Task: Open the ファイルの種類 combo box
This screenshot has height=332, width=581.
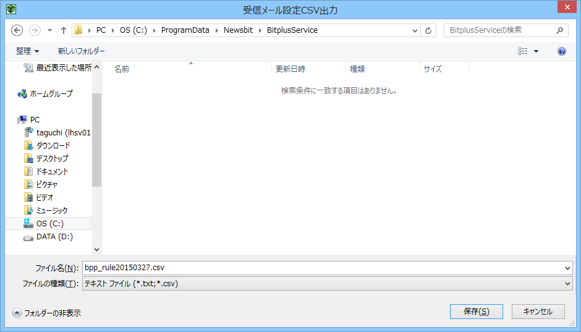Action: pos(327,284)
